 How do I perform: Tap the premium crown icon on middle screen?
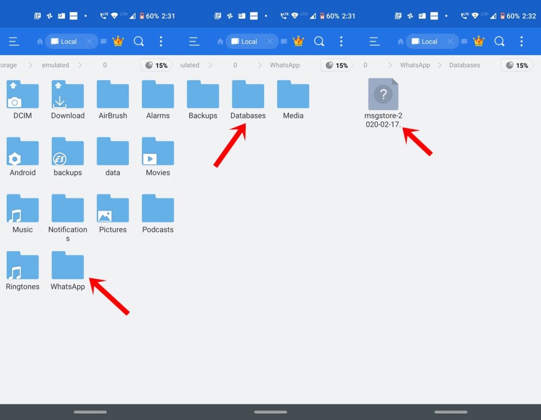(299, 42)
